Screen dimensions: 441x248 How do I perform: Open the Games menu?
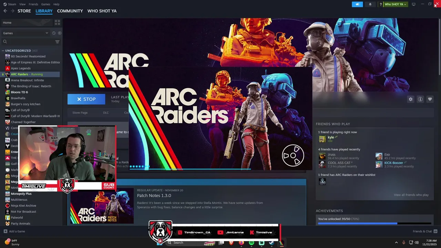[x=45, y=4]
